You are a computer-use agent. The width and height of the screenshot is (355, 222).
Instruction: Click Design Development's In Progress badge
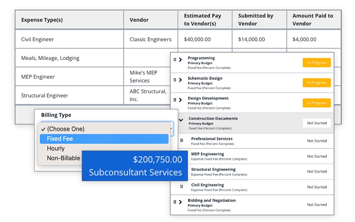click(x=317, y=103)
